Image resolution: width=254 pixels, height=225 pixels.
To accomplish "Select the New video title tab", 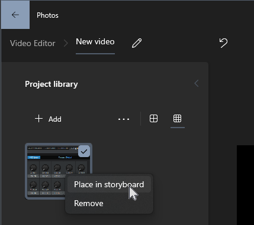I will [95, 42].
